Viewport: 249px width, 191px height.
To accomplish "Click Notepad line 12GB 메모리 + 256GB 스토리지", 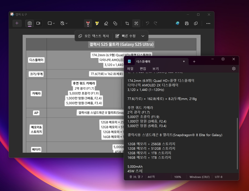I will pyautogui.click(x=151, y=144).
